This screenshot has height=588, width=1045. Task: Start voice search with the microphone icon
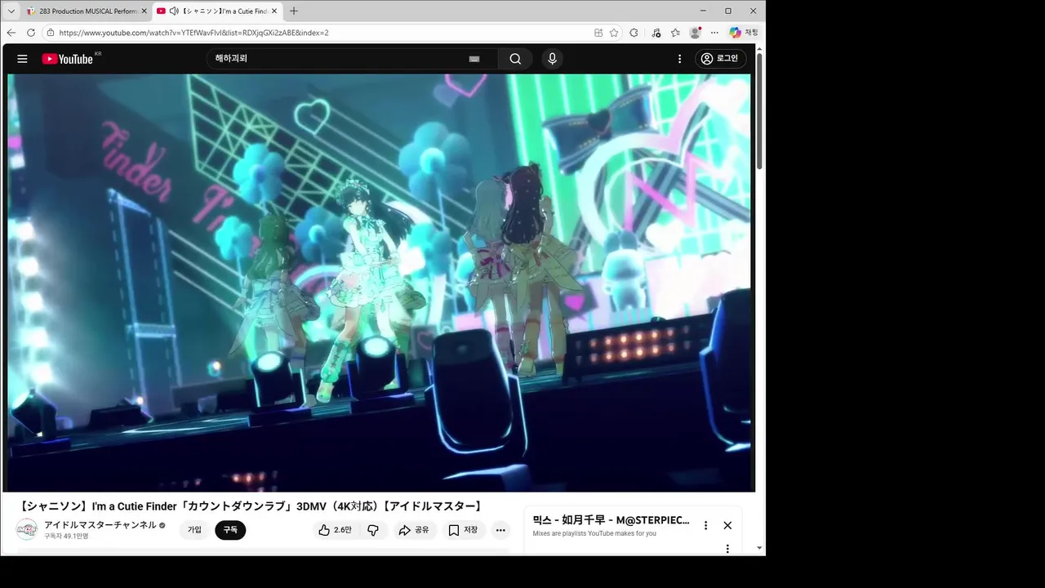click(552, 59)
